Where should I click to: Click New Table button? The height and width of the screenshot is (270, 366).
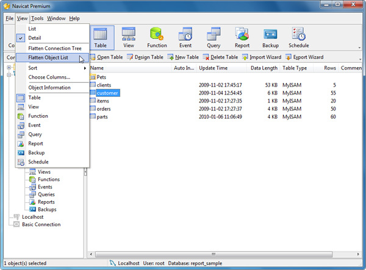183,57
